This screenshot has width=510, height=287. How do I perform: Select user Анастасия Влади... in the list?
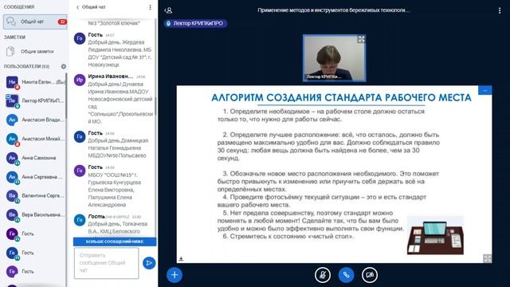point(35,120)
